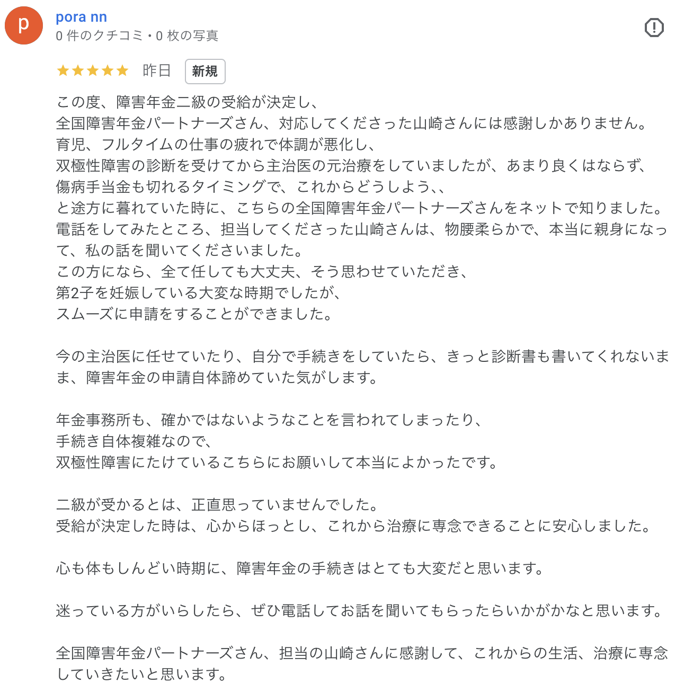Click the sentence starting 心も体もしんどい時期に
The image size is (684, 684).
(300, 568)
